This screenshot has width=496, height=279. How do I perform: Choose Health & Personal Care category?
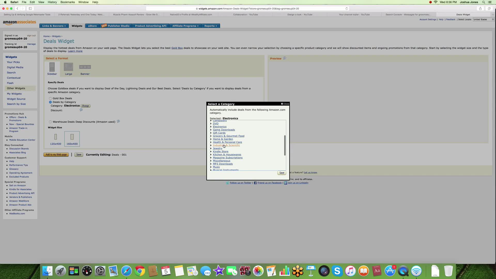pos(227,142)
